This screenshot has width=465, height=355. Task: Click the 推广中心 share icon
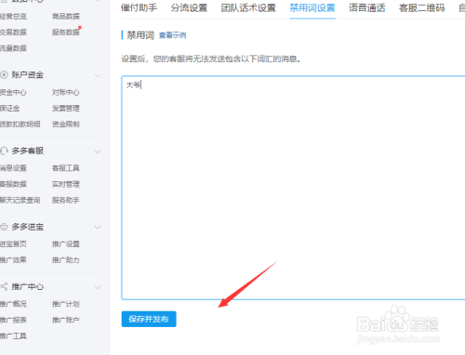coord(4,286)
